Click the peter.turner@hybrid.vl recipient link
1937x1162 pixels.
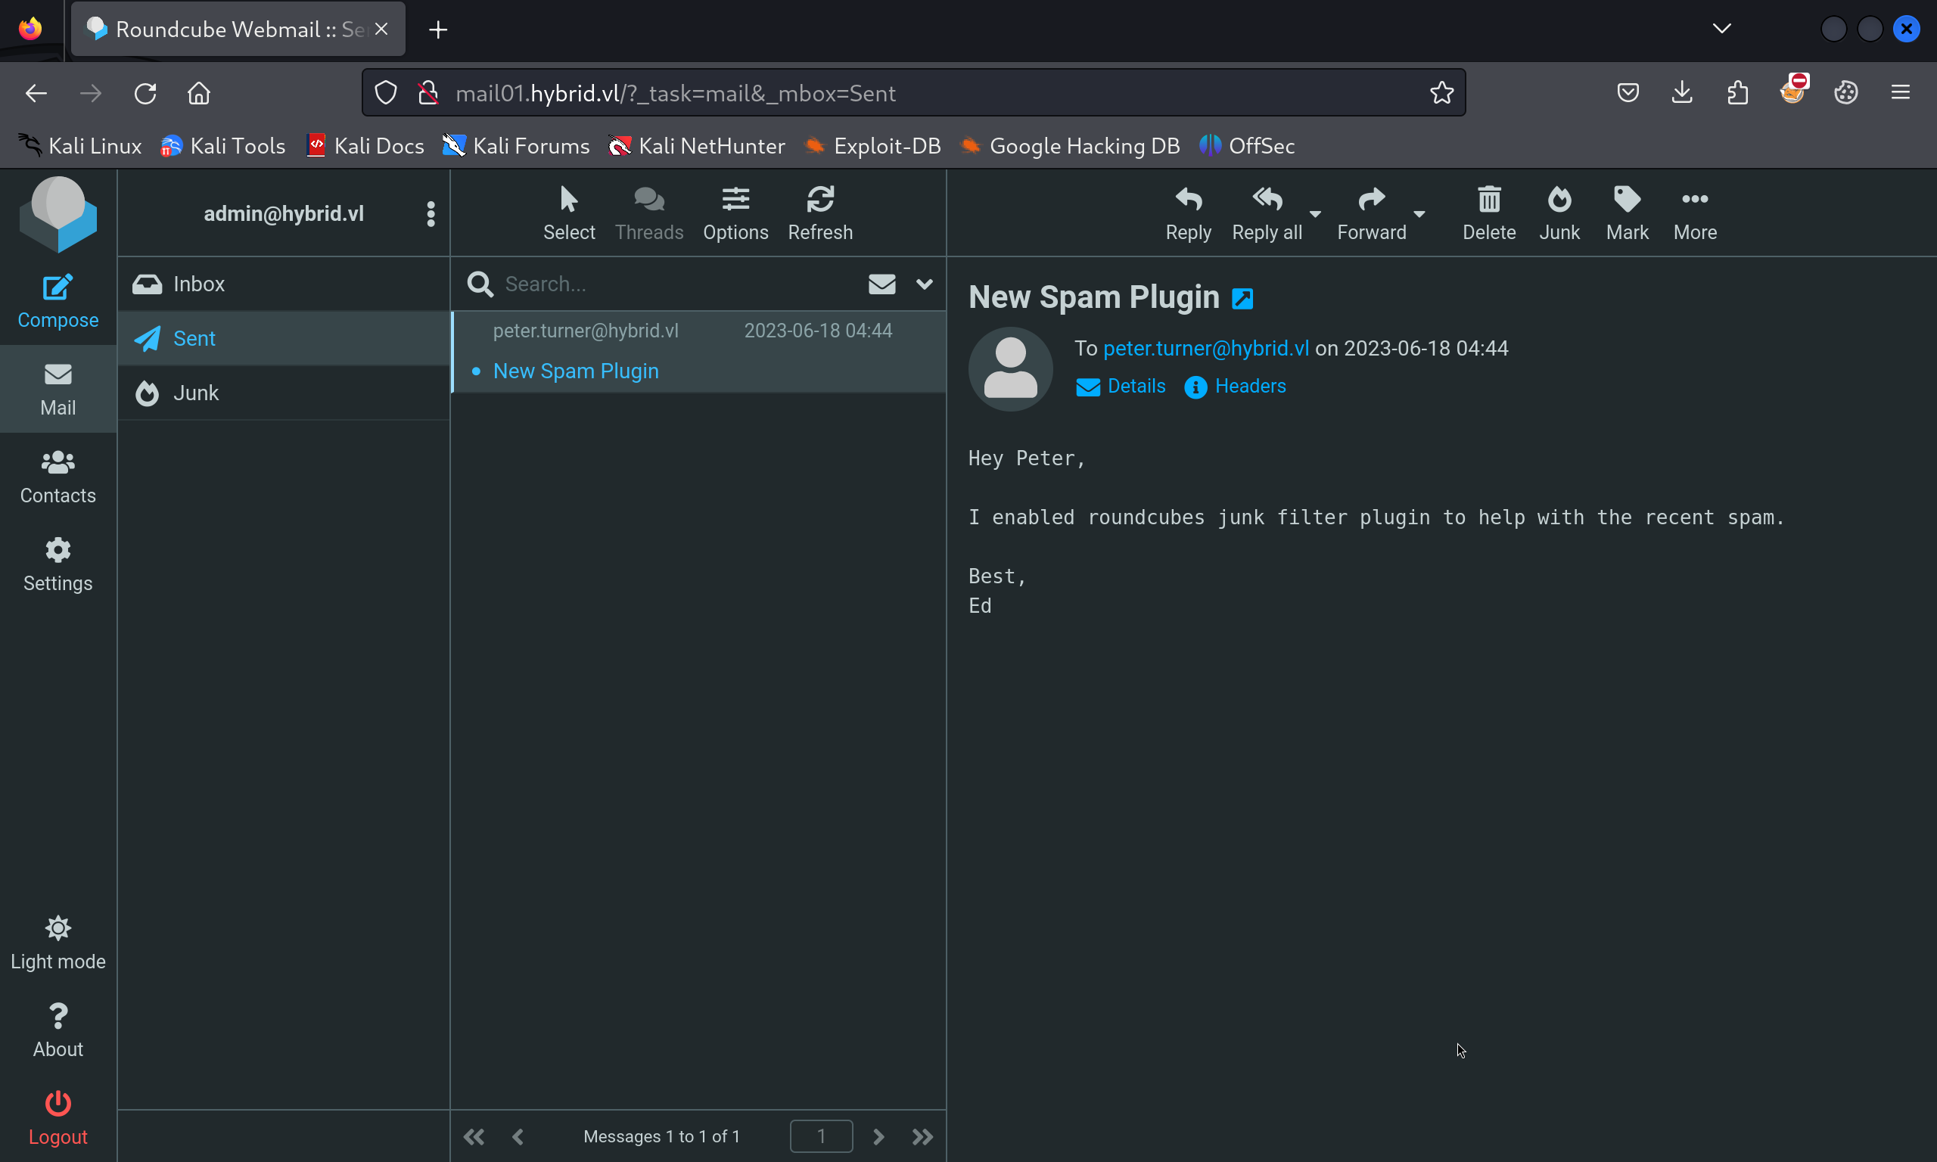click(1206, 349)
